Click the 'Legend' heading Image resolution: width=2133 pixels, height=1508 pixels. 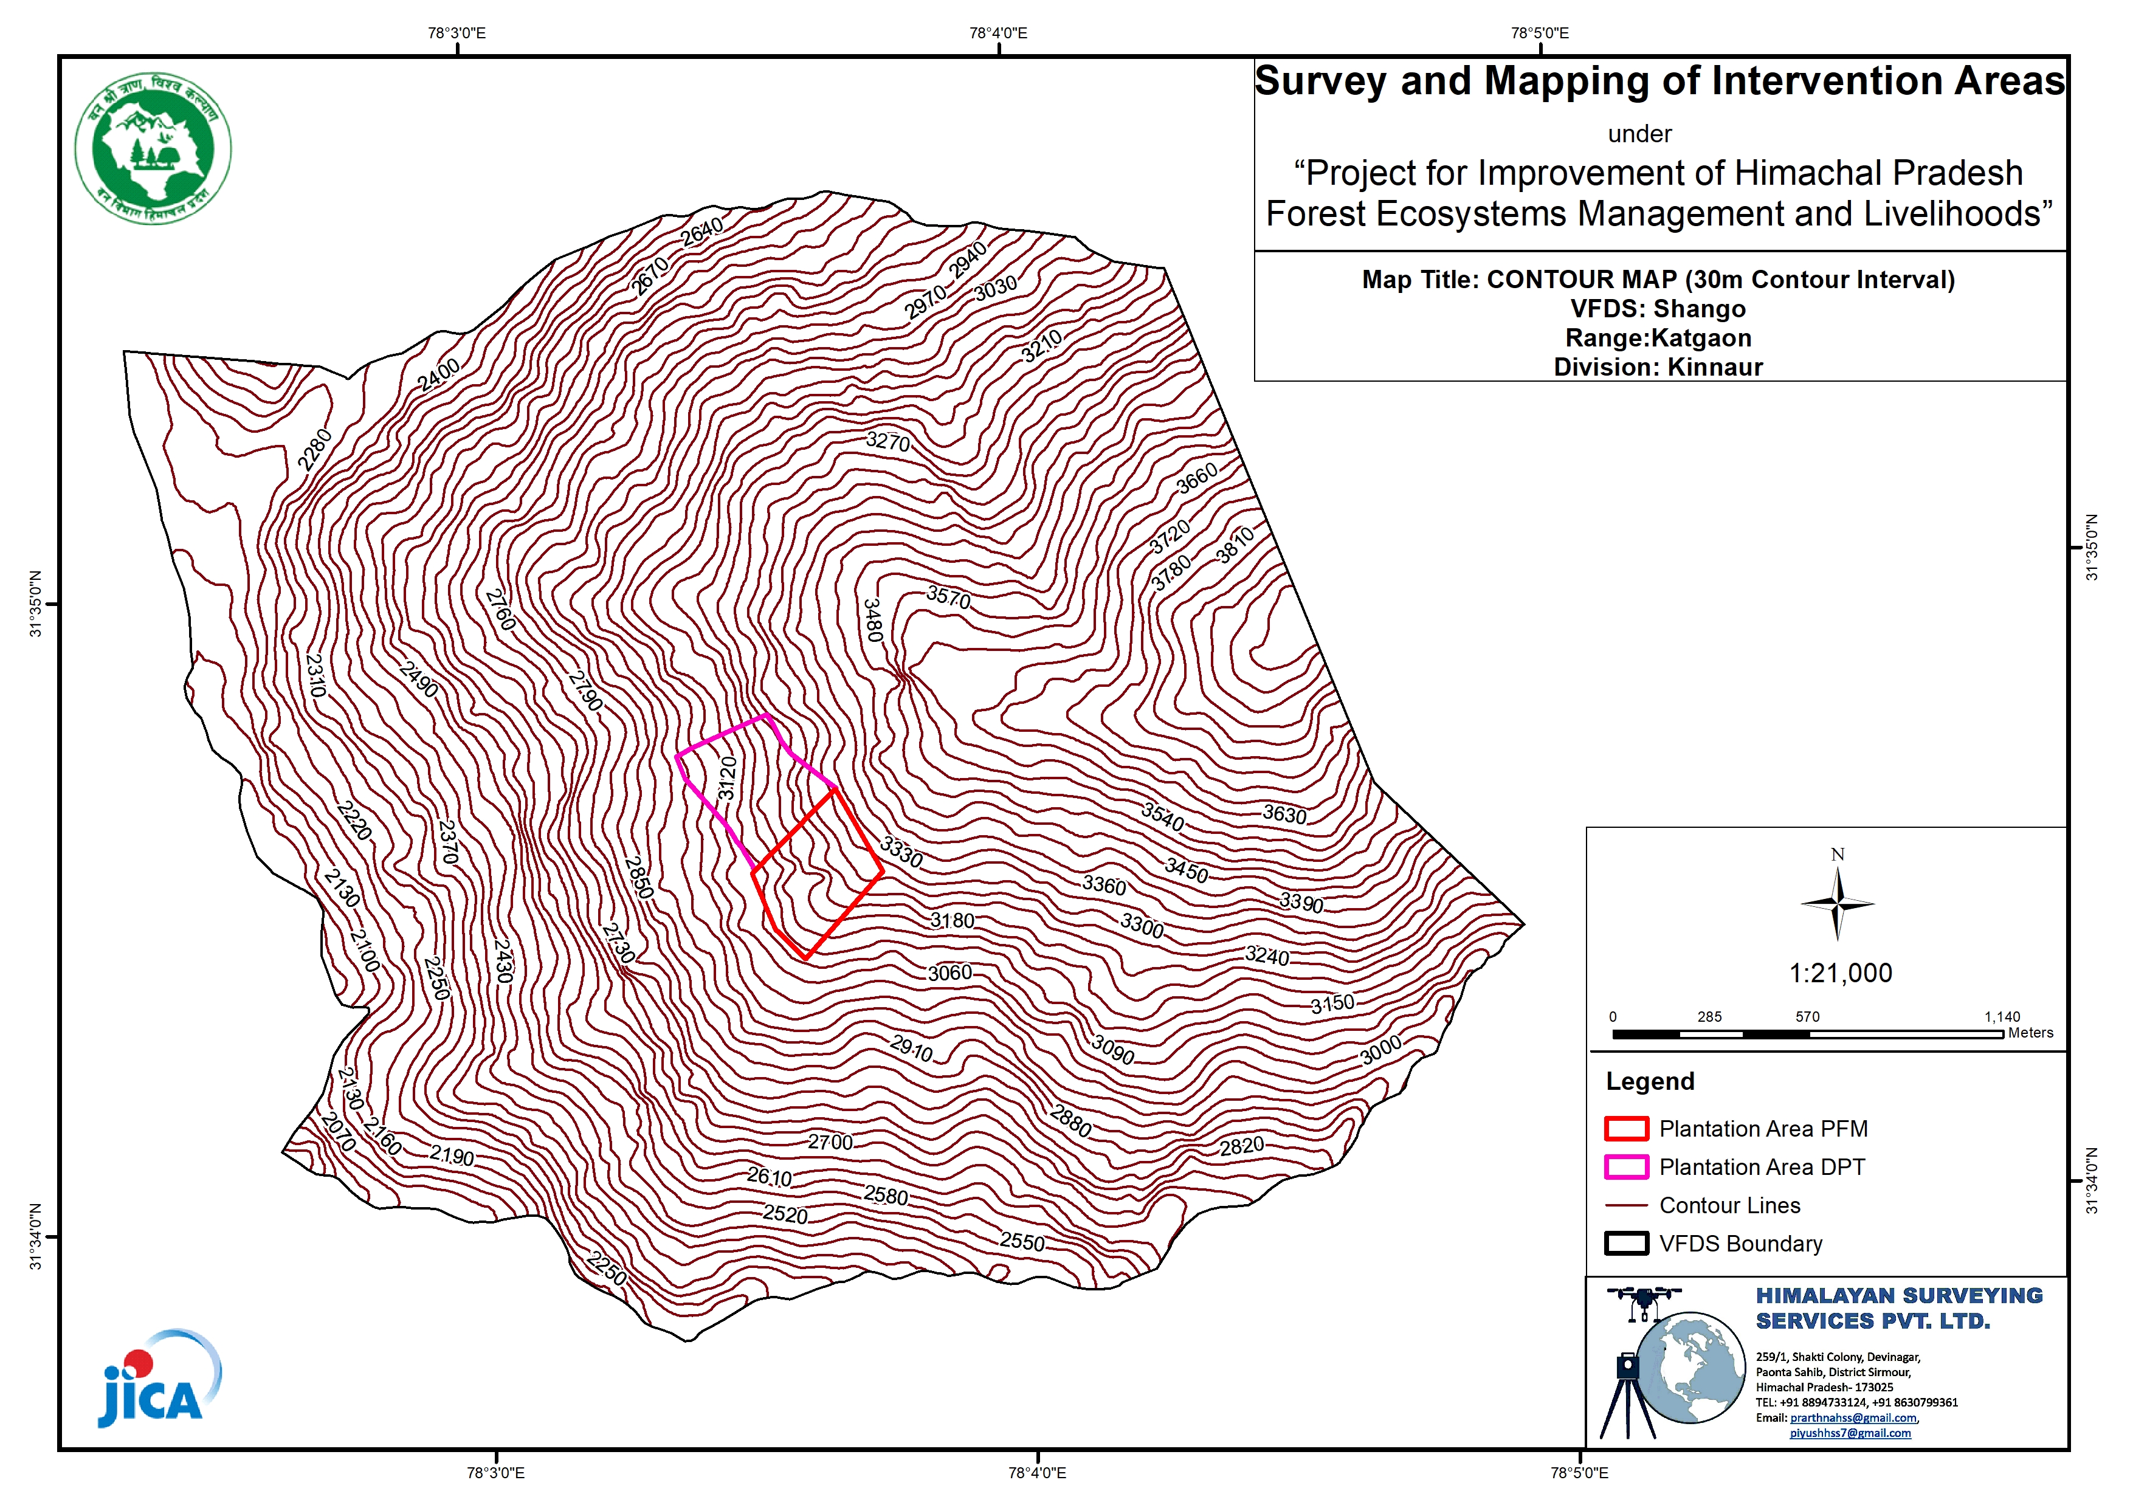point(1650,1081)
